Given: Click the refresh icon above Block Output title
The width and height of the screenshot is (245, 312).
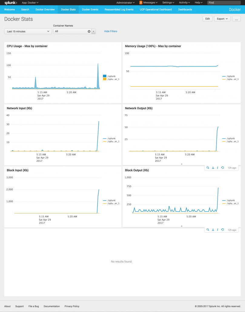Looking at the screenshot, I should point(223,168).
